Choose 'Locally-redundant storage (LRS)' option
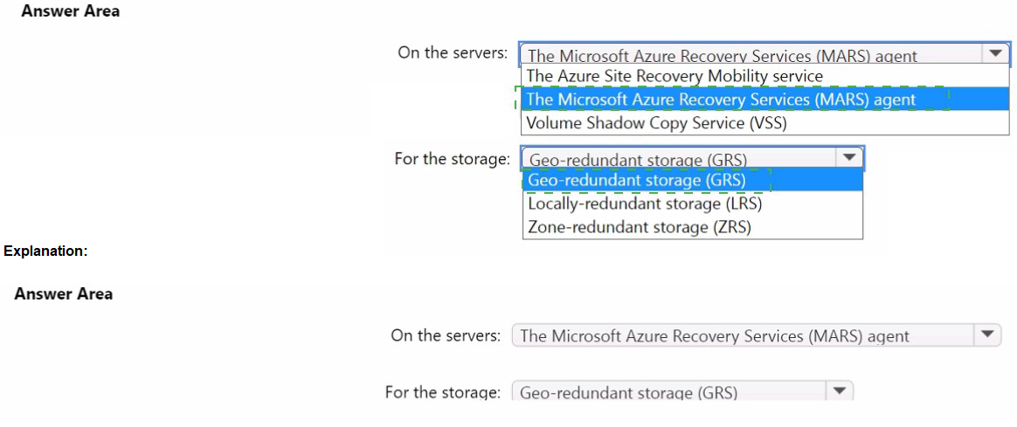This screenshot has width=1017, height=427. (x=644, y=204)
